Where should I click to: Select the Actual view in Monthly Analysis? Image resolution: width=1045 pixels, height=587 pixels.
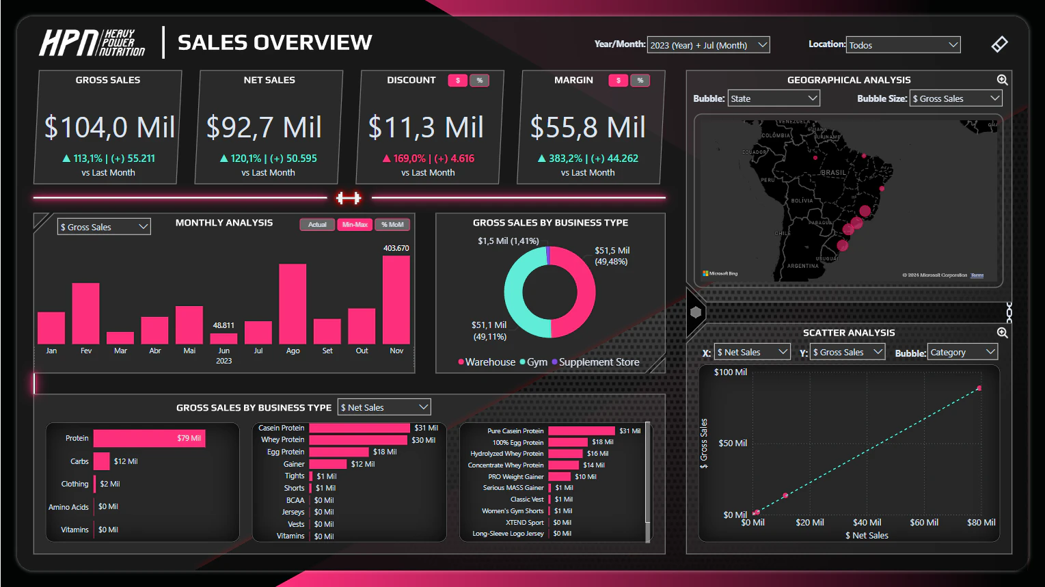pyautogui.click(x=317, y=225)
